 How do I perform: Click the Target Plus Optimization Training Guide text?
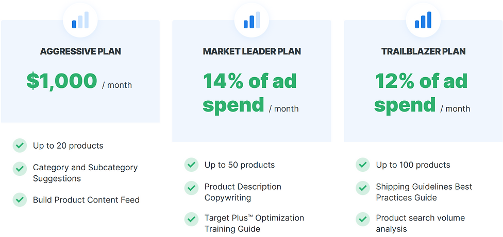tap(254, 223)
